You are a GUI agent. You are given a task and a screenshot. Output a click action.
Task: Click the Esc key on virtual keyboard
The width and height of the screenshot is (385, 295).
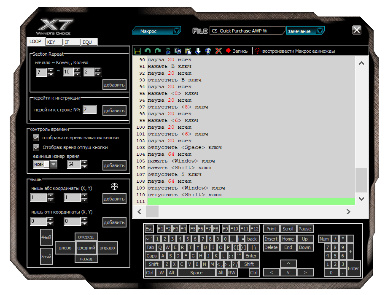click(x=149, y=229)
